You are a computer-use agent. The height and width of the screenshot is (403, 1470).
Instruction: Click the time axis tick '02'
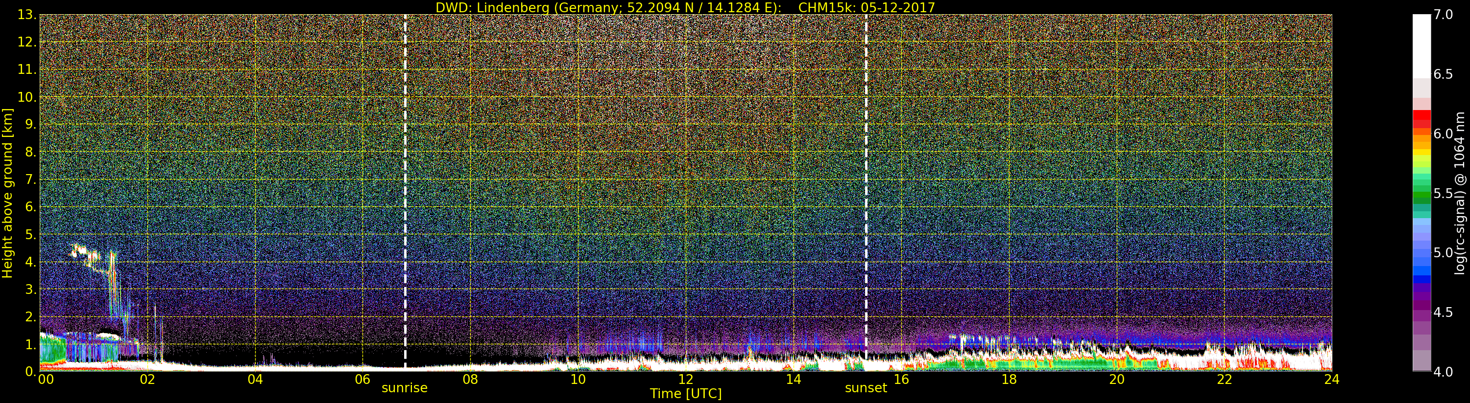click(147, 380)
